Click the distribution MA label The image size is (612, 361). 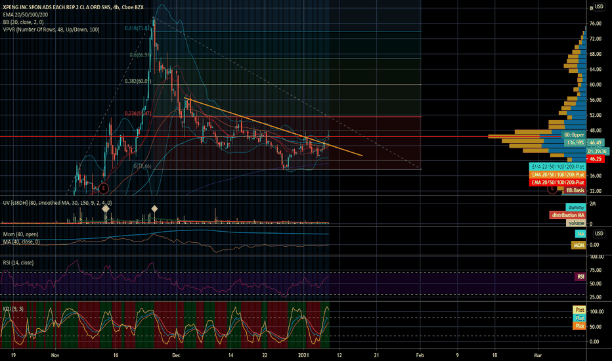point(567,215)
